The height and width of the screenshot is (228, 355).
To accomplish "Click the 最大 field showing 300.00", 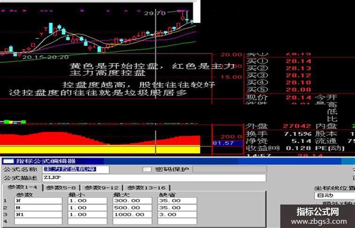I will (x=132, y=201).
